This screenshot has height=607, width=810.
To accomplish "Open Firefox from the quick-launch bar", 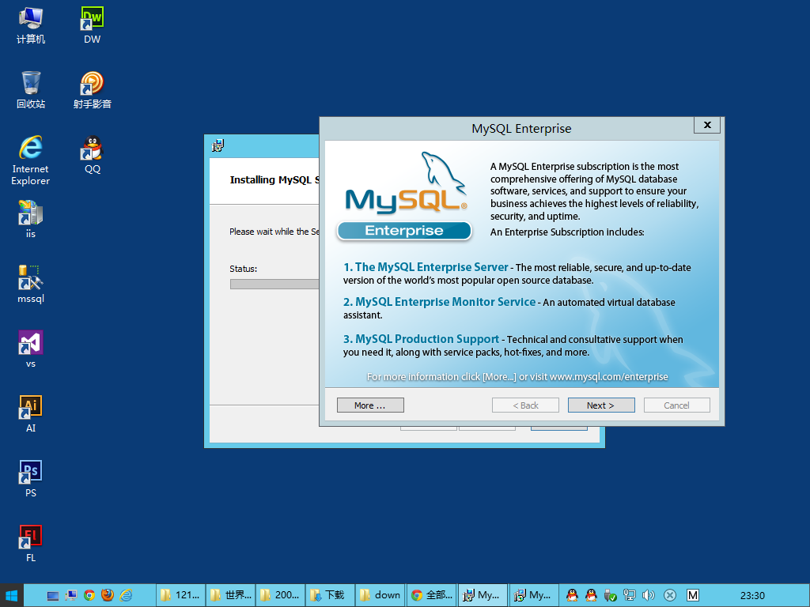I will coord(108,596).
